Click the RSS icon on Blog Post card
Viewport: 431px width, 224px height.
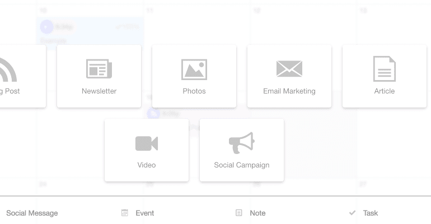click(x=8, y=69)
